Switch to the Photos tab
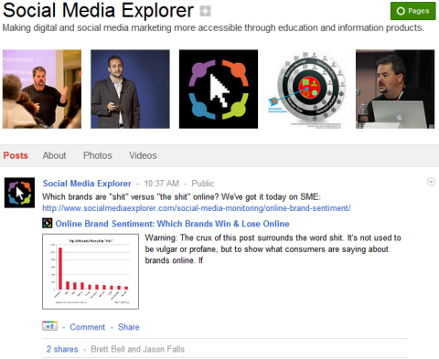Screen dimensions: 439x359 (98, 155)
